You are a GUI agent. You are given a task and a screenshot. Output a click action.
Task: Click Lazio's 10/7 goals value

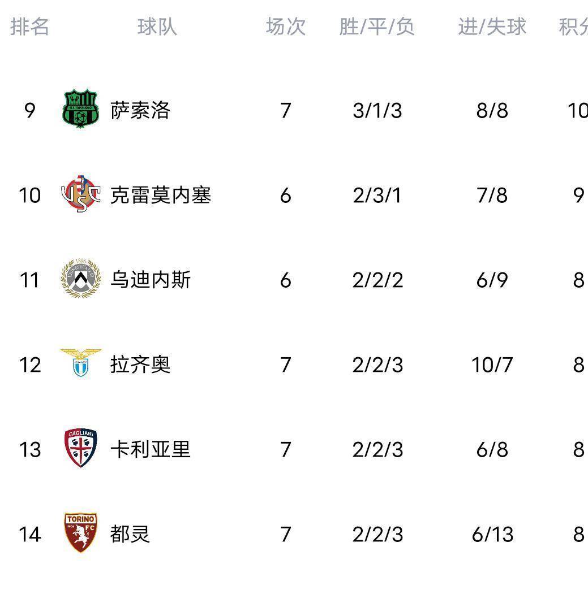click(x=492, y=365)
